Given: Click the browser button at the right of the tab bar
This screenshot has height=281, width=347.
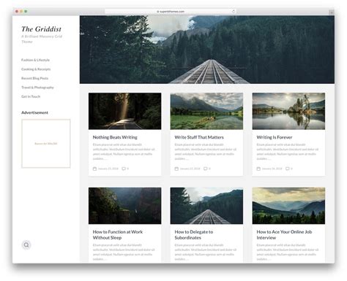Looking at the screenshot, I should (x=332, y=12).
